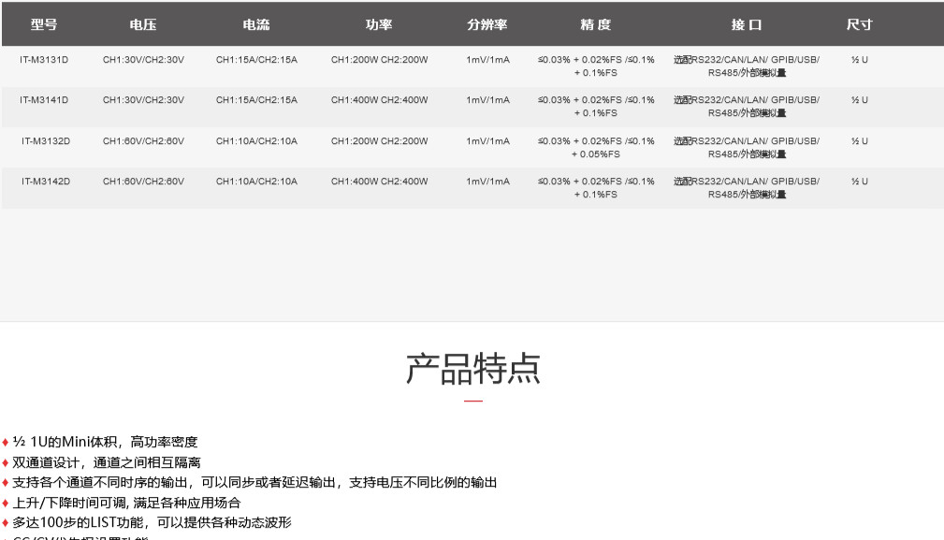This screenshot has width=944, height=540.
Task: Click the red diamond bullet before ½ 1U的Mini体积
Action: [6, 443]
